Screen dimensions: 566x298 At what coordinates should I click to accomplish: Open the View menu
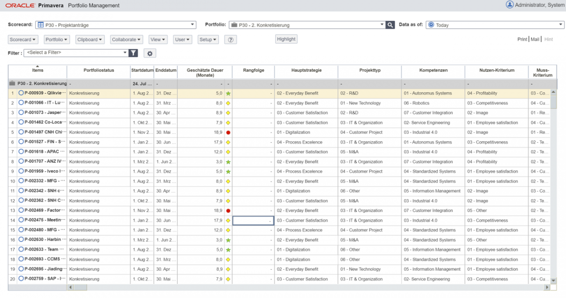(x=158, y=40)
